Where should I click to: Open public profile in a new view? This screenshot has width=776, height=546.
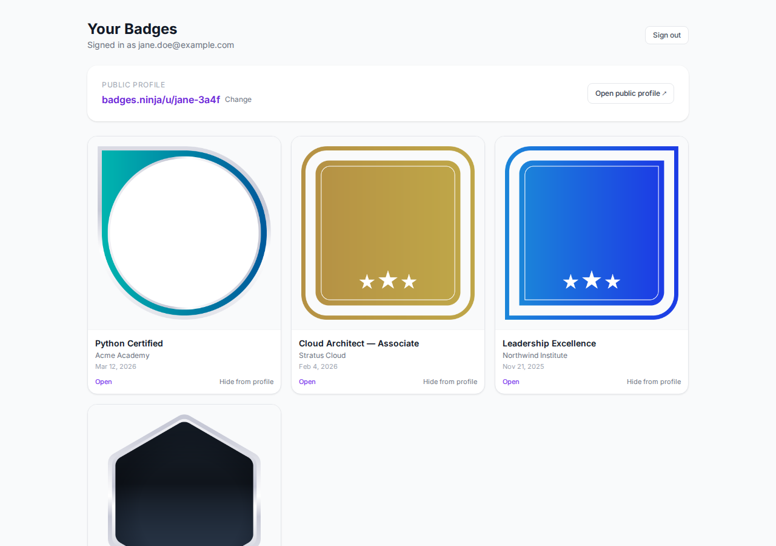tap(630, 93)
